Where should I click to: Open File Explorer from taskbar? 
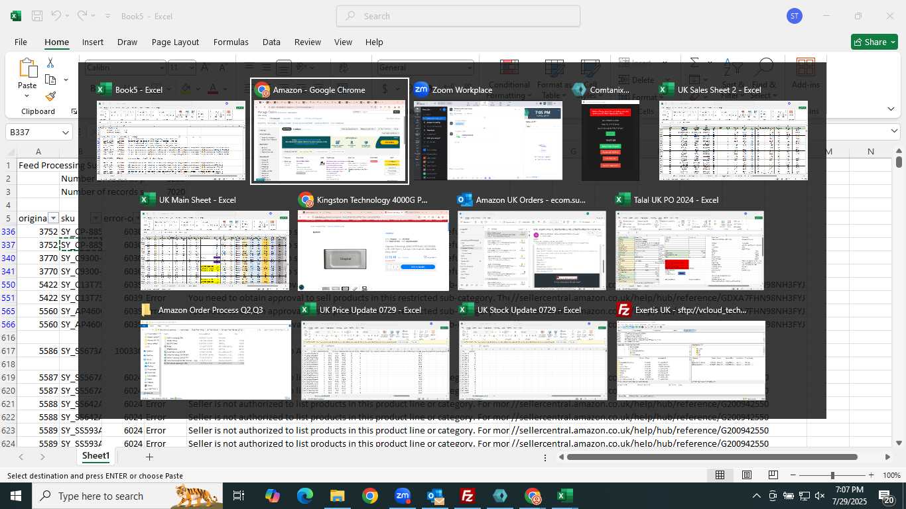338,496
